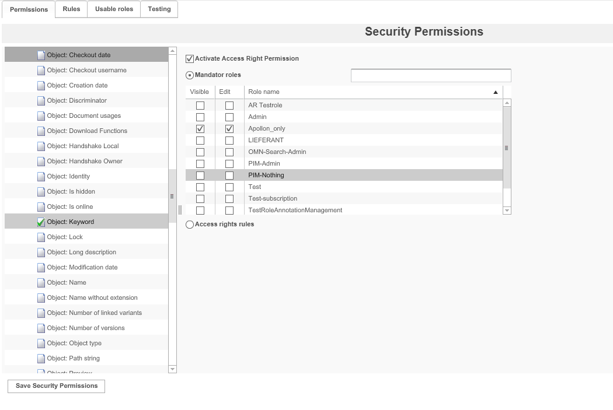The height and width of the screenshot is (410, 613).
Task: Open the Testing tab
Action: pos(159,9)
